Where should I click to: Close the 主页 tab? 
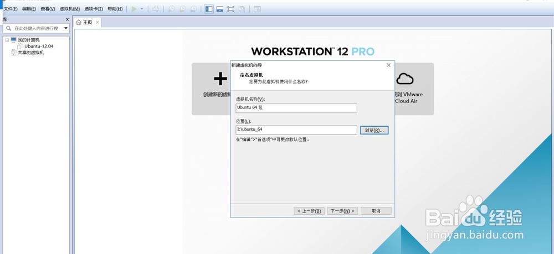(x=98, y=22)
